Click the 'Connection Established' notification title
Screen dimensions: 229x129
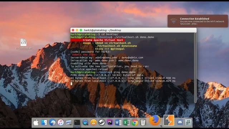pos(194,19)
